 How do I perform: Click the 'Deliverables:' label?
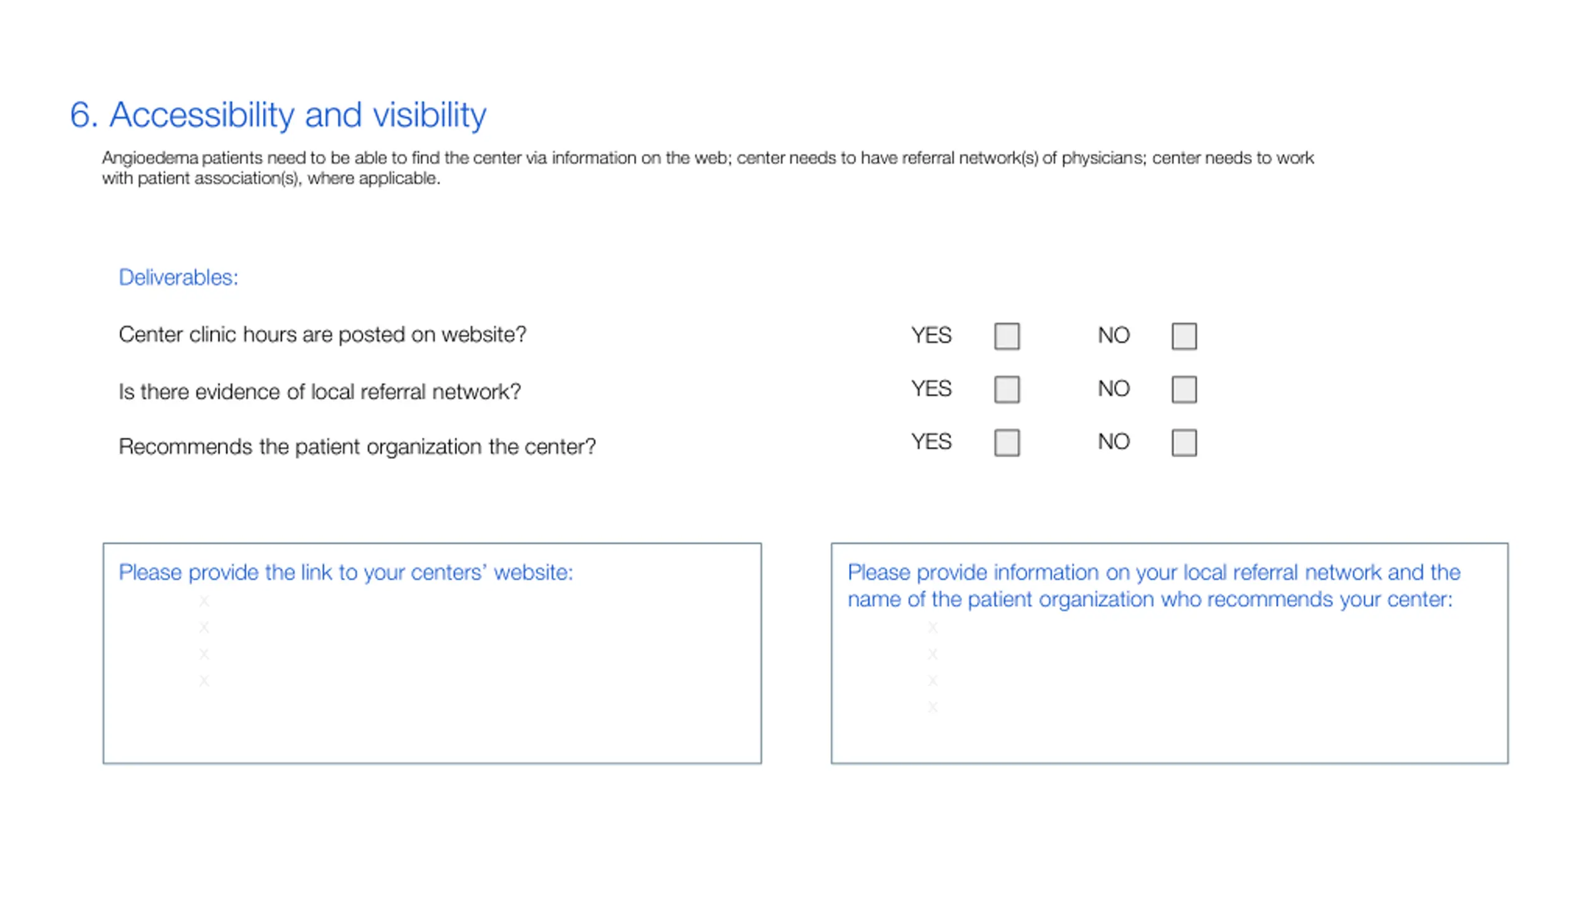click(178, 278)
